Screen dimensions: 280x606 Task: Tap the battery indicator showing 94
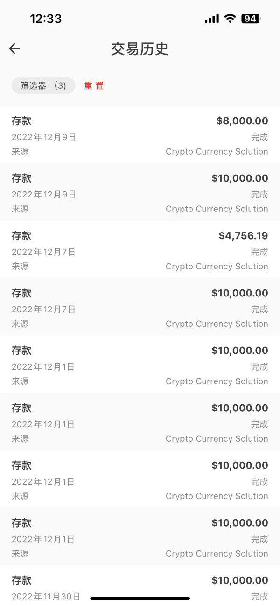coord(251,19)
